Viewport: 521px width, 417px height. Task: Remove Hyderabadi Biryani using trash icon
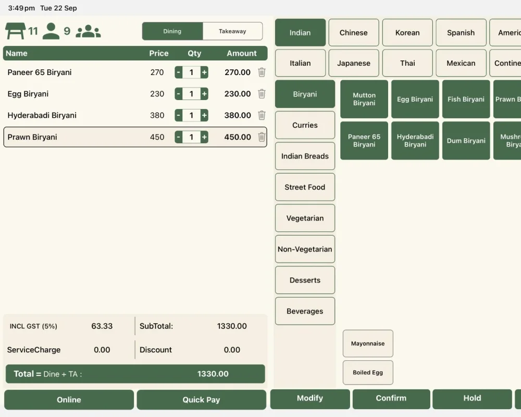[x=262, y=115]
